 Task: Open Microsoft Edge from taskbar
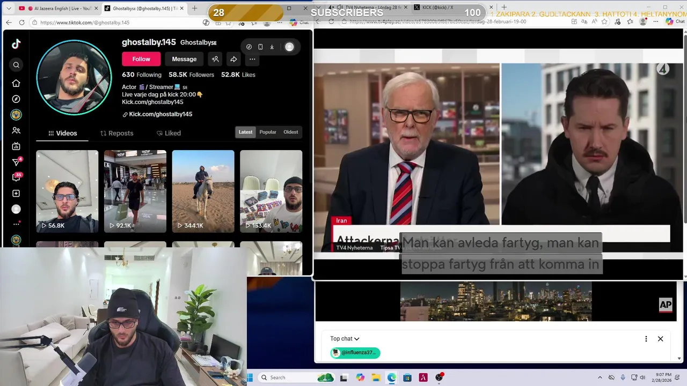pyautogui.click(x=392, y=377)
